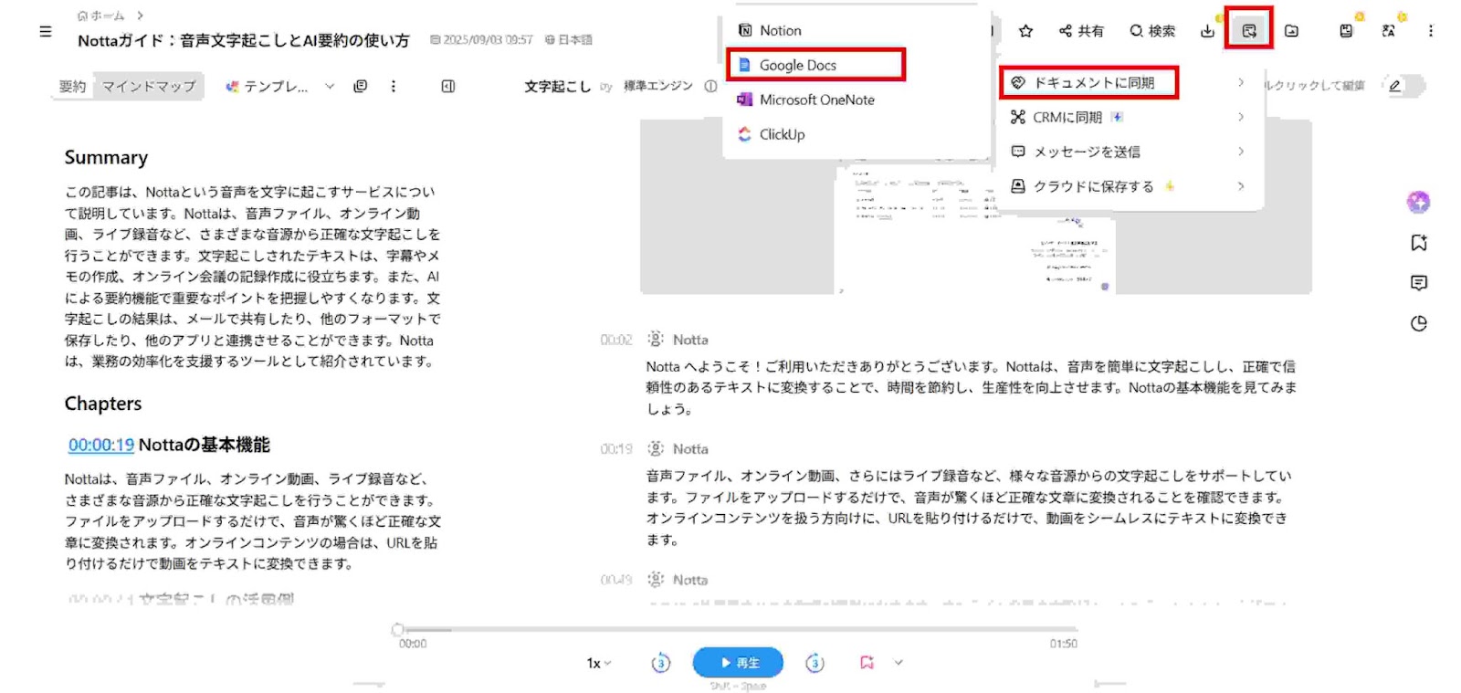The width and height of the screenshot is (1461, 693).
Task: Open the top-right more options menu
Action: pyautogui.click(x=1430, y=31)
